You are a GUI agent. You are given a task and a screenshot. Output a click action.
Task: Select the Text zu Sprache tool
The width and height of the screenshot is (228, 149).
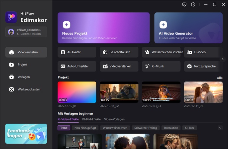coord(203,66)
